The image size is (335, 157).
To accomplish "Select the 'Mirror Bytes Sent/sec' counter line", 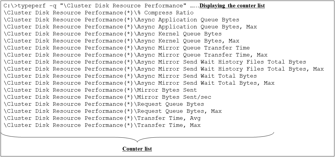I will coord(108,97).
